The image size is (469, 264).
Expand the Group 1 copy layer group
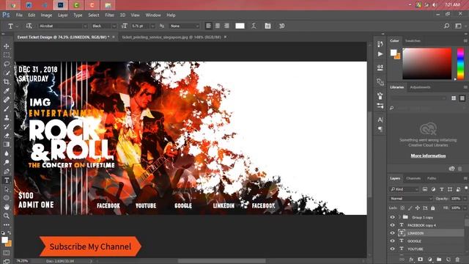click(399, 217)
